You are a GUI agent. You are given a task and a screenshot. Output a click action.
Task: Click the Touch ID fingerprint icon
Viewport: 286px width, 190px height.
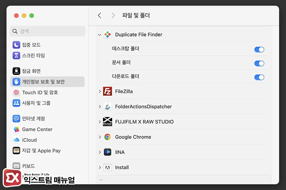16,92
